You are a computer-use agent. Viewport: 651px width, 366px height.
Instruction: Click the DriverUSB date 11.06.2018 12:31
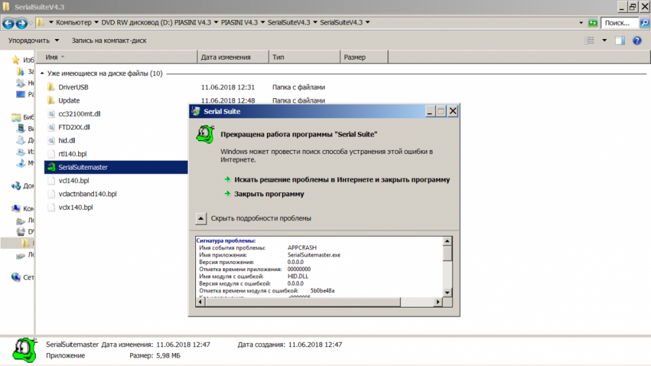[x=227, y=87]
